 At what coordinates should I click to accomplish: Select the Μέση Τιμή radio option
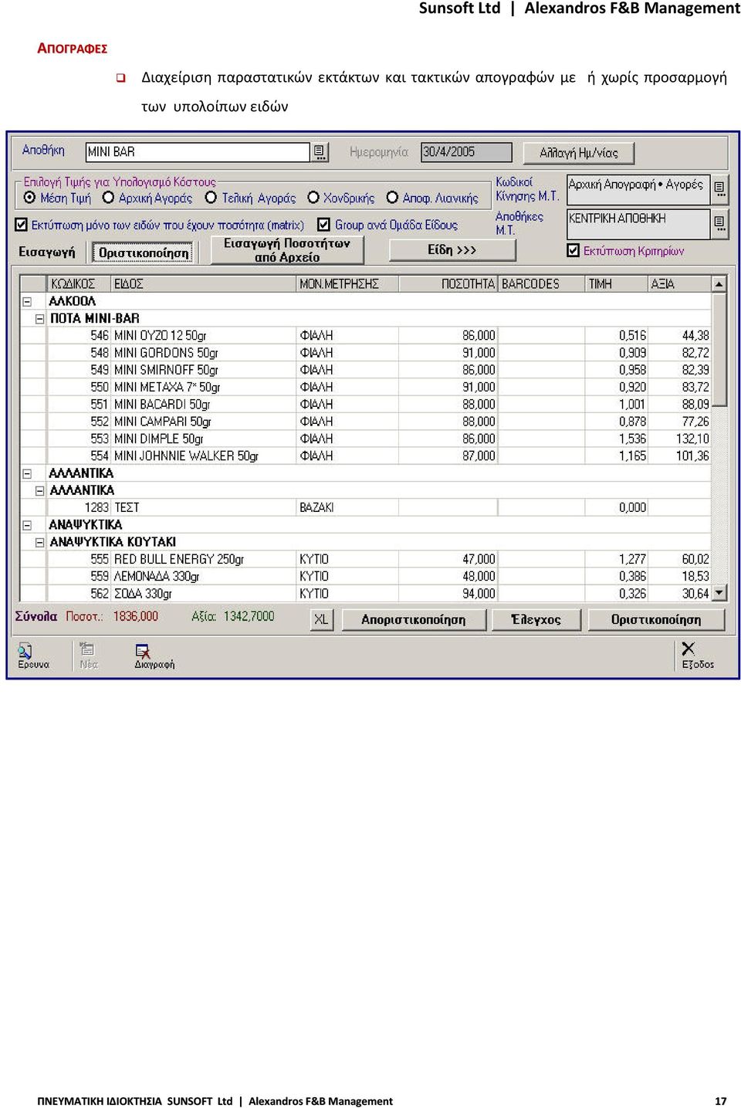click(30, 198)
